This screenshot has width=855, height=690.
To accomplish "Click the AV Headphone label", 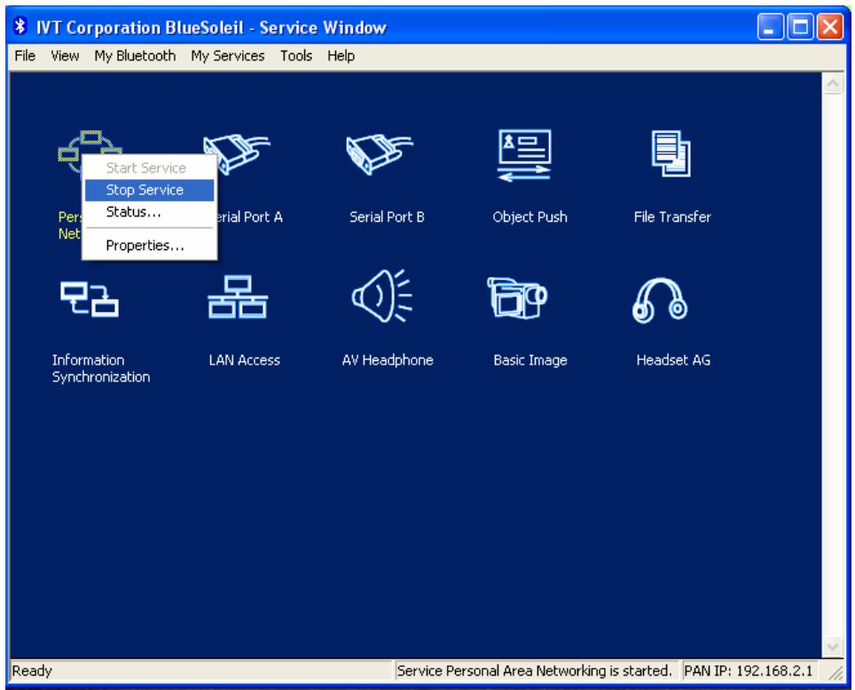I will 388,360.
